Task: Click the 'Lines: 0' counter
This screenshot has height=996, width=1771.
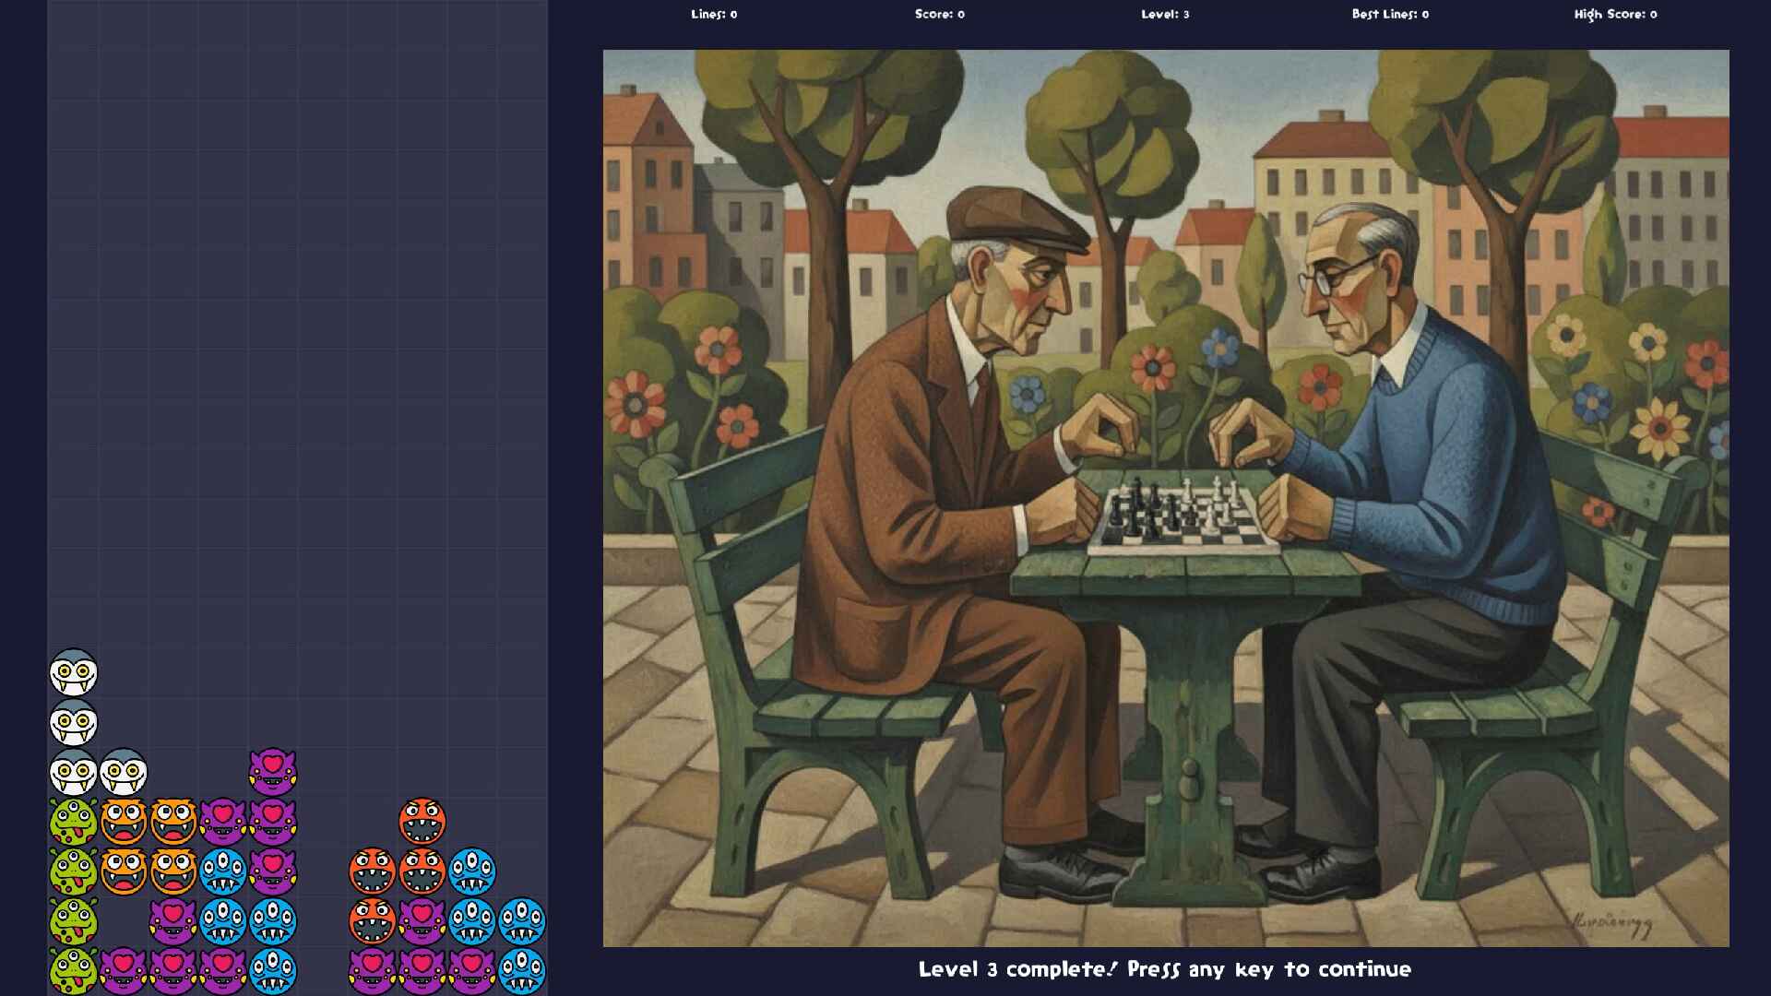Action: 714,14
